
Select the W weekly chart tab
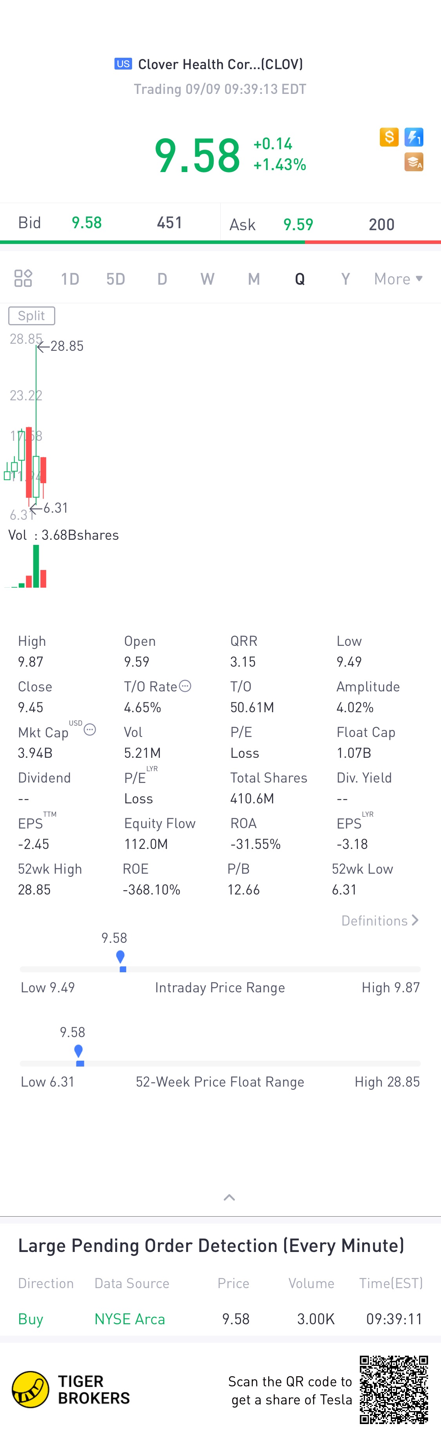pyautogui.click(x=207, y=279)
